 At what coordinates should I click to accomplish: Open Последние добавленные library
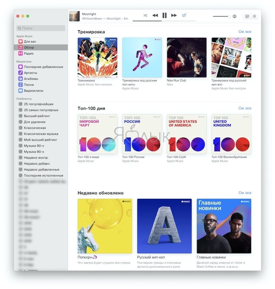(41, 67)
